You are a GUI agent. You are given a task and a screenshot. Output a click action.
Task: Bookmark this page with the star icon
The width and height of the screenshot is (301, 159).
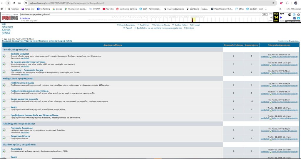(x=273, y=3)
